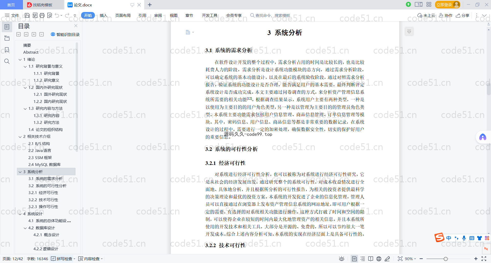Collapse outline levels icon with up arrow
Screen dimensions: 491x263
[x=26, y=34]
